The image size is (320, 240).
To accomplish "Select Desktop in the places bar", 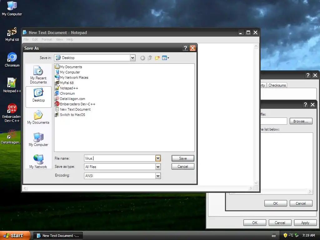I will pyautogui.click(x=38, y=97).
